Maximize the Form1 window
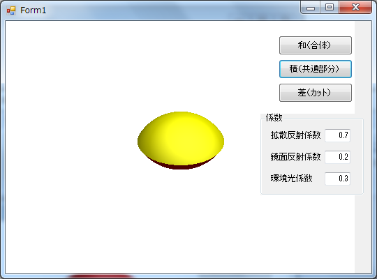This screenshot has height=279, width=377. (x=330, y=8)
